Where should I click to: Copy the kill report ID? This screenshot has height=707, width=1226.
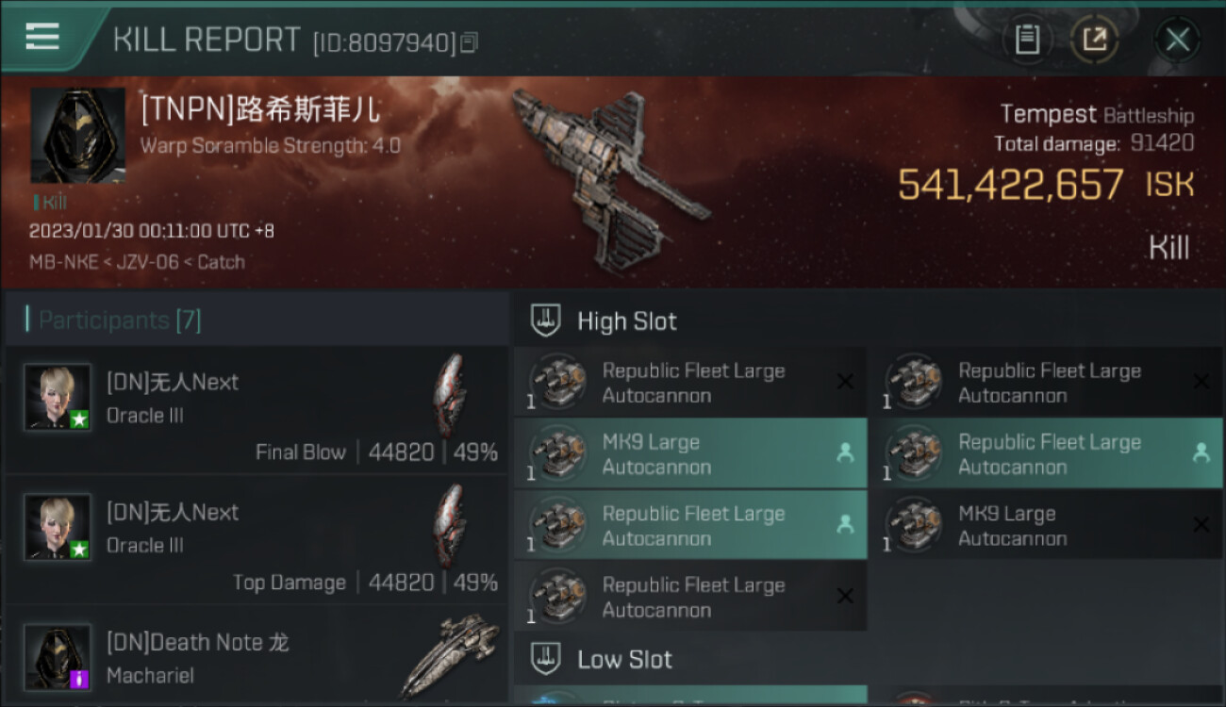[470, 42]
